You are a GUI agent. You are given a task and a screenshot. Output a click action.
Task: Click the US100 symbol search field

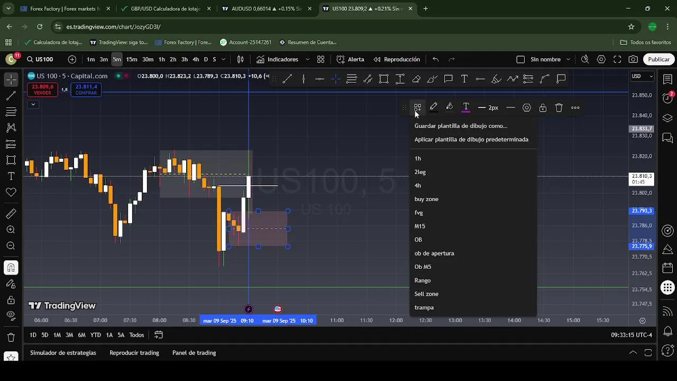pyautogui.click(x=41, y=59)
